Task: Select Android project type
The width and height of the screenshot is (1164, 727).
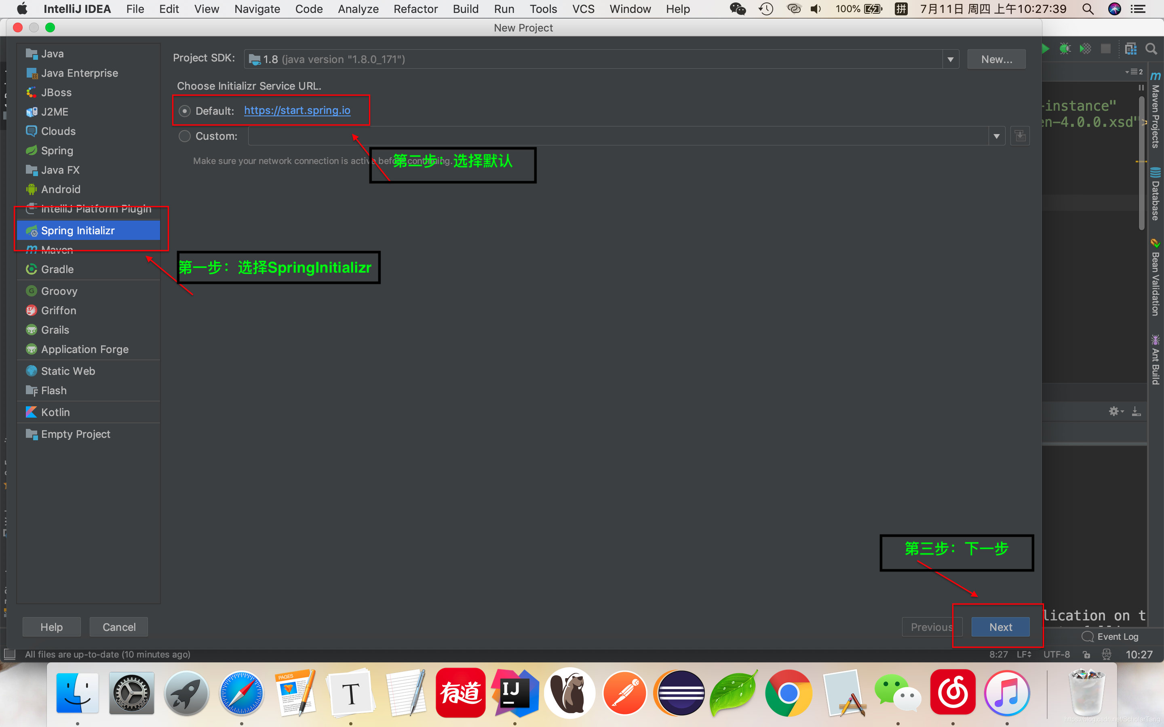Action: coord(89,189)
